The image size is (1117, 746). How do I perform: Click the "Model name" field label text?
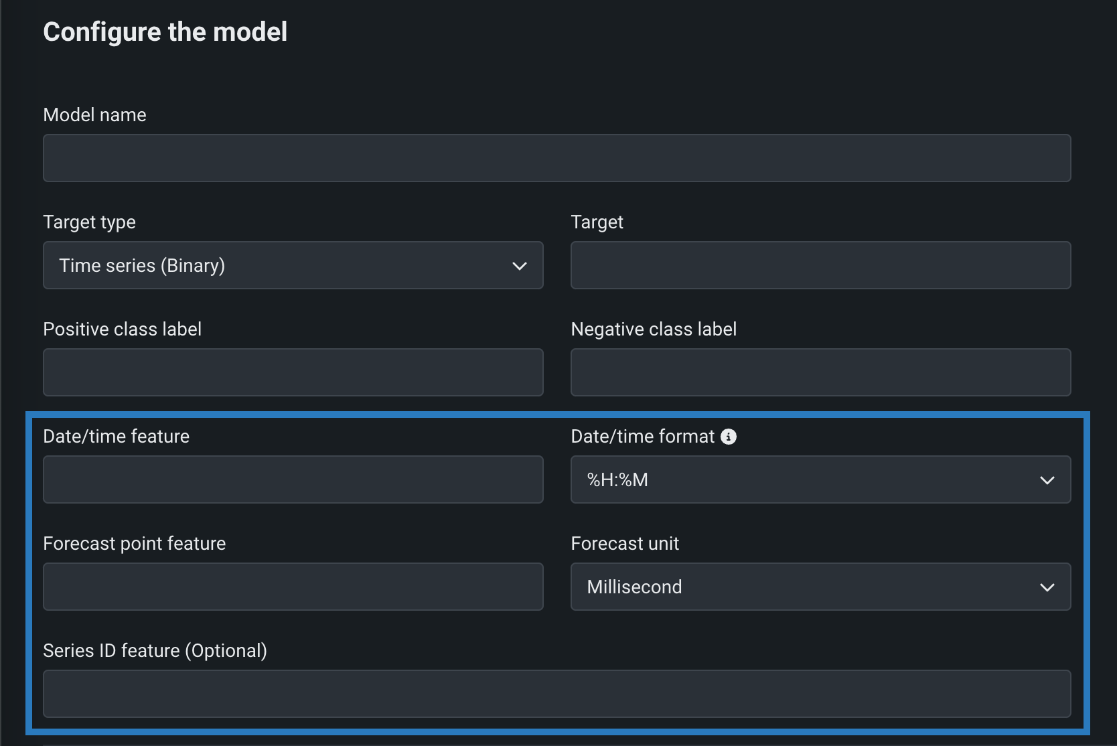pos(94,115)
